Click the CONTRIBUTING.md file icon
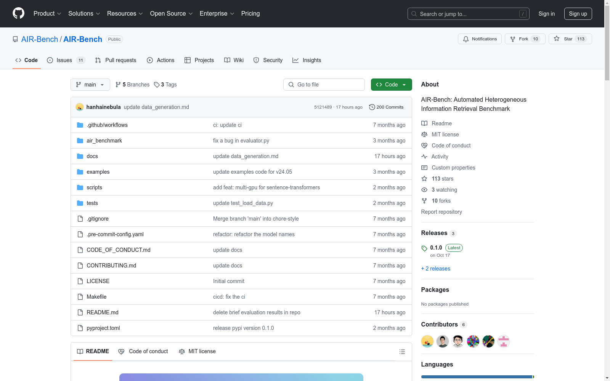This screenshot has height=381, width=610. (x=80, y=266)
